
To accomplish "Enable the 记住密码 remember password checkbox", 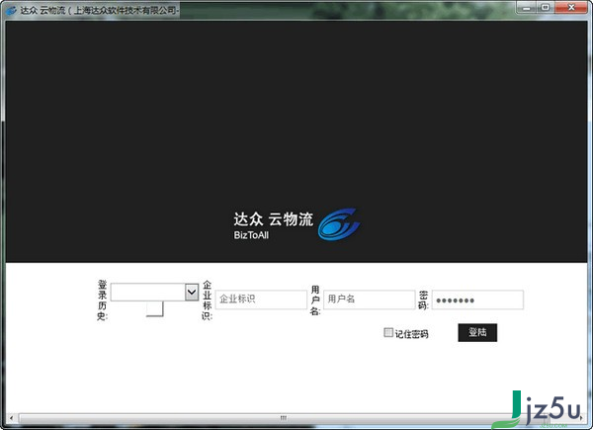I will pos(388,332).
